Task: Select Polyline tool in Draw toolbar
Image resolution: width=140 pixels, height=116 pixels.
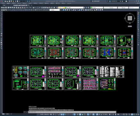Action: (1, 17)
